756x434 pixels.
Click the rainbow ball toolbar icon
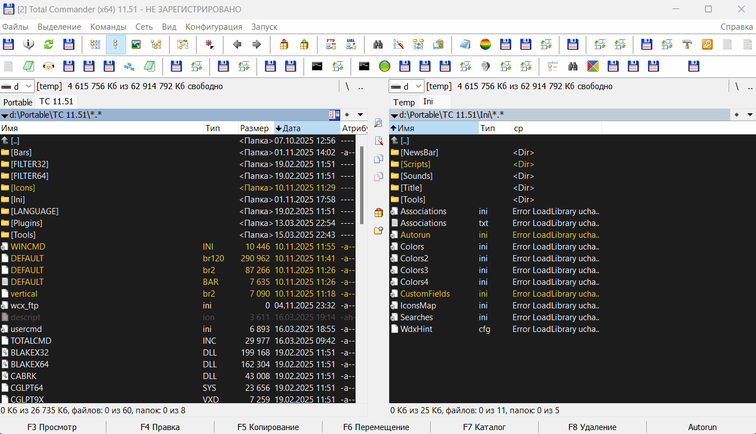coord(486,44)
